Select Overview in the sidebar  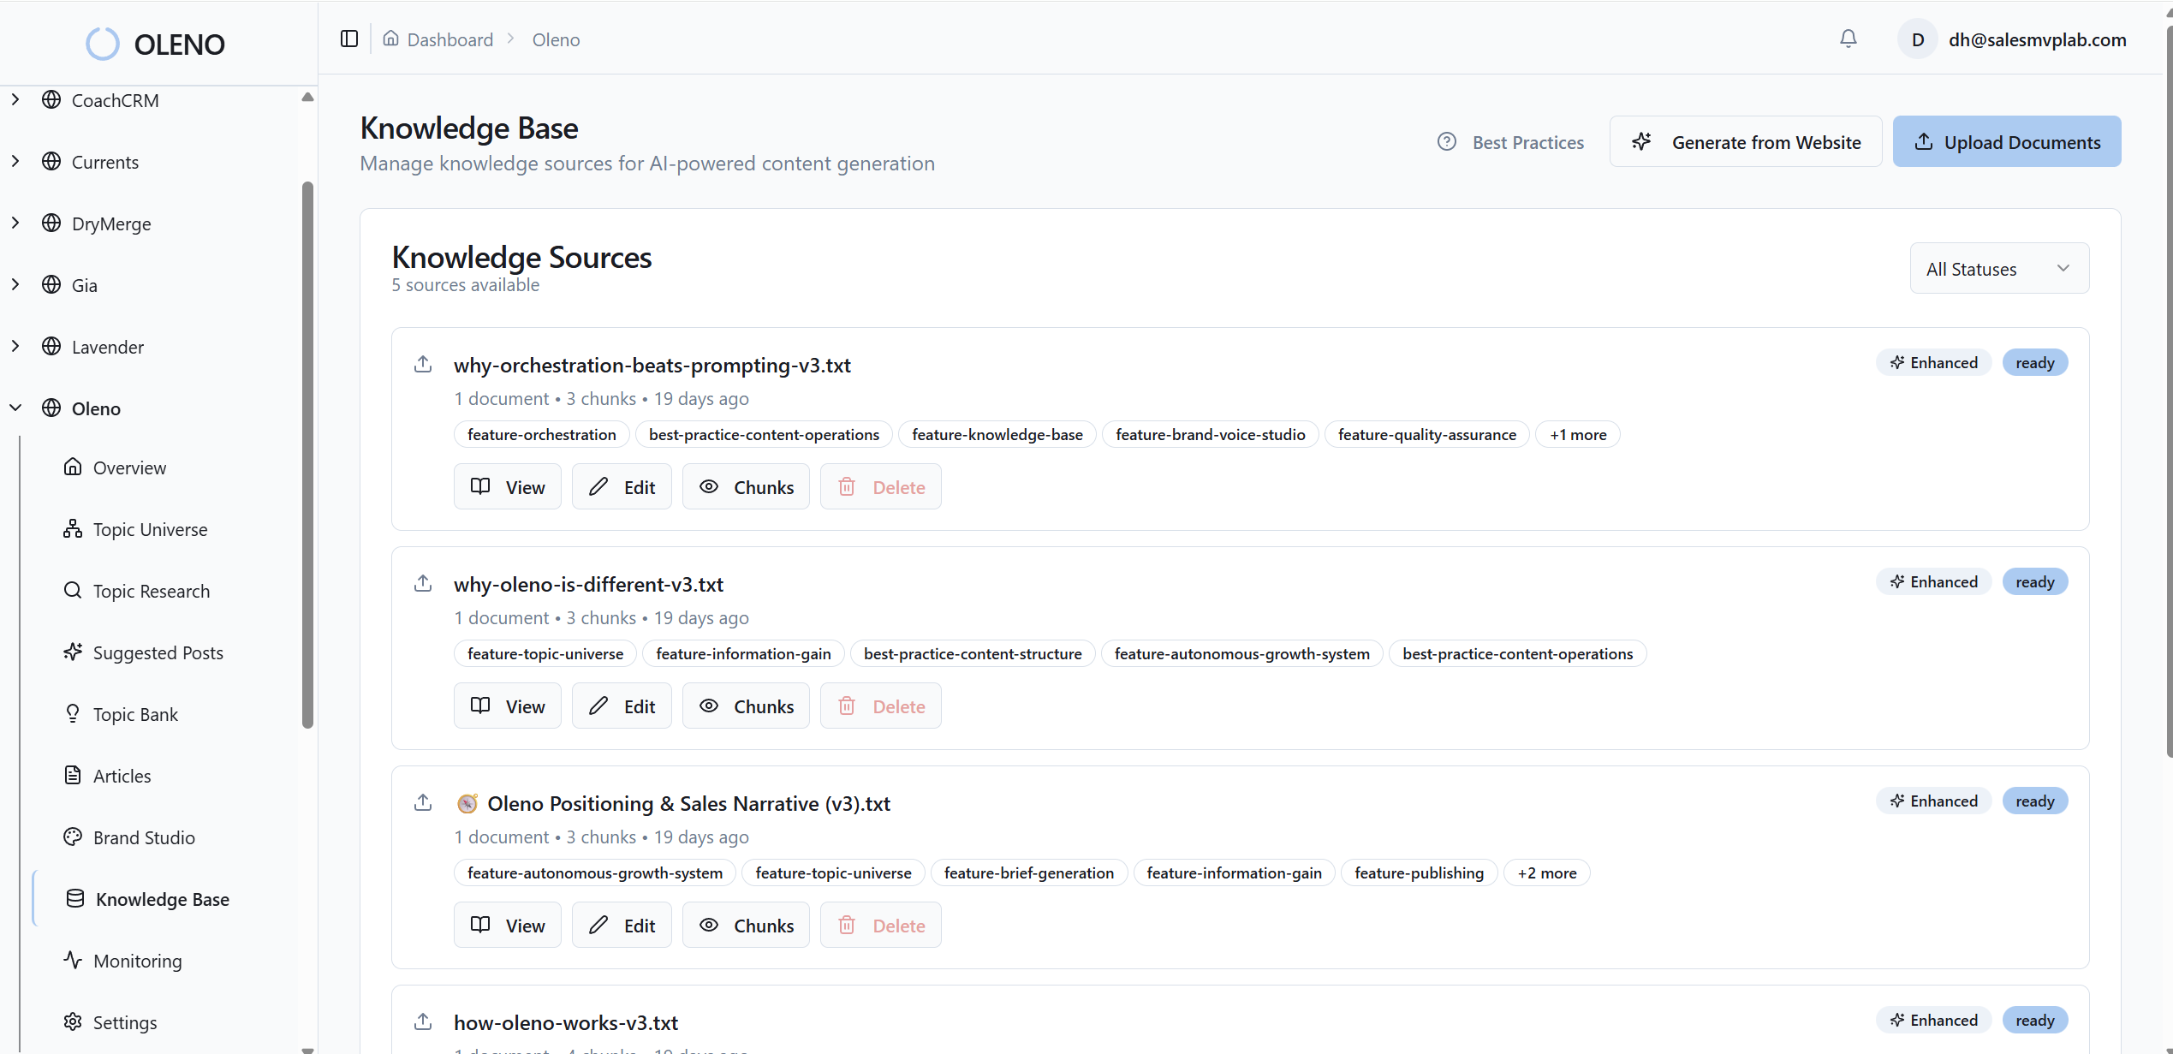(129, 467)
